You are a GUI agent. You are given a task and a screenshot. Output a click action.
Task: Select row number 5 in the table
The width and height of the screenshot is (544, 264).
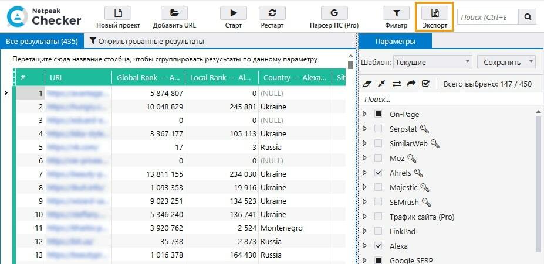click(31, 147)
